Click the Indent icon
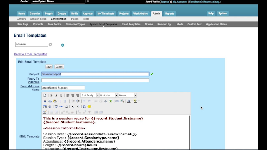The image size is (267, 150). click(x=78, y=101)
